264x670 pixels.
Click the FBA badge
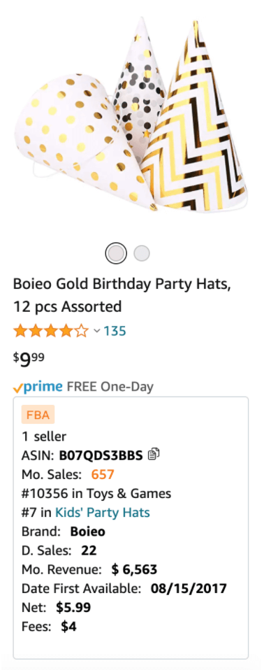pyautogui.click(x=38, y=415)
